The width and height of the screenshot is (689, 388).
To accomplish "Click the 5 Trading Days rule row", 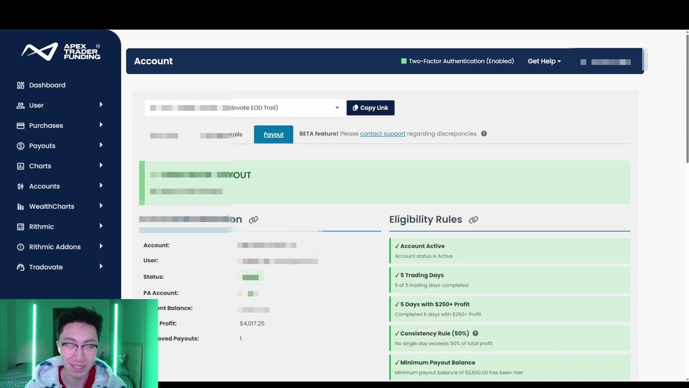I will point(509,280).
